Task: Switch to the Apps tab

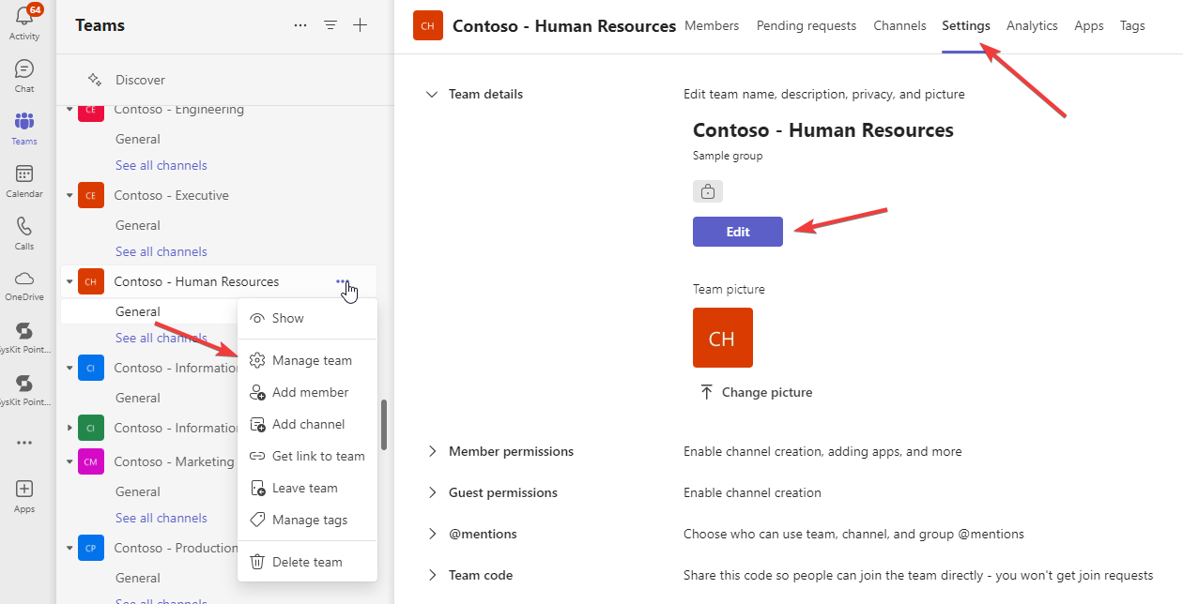Action: point(1089,25)
